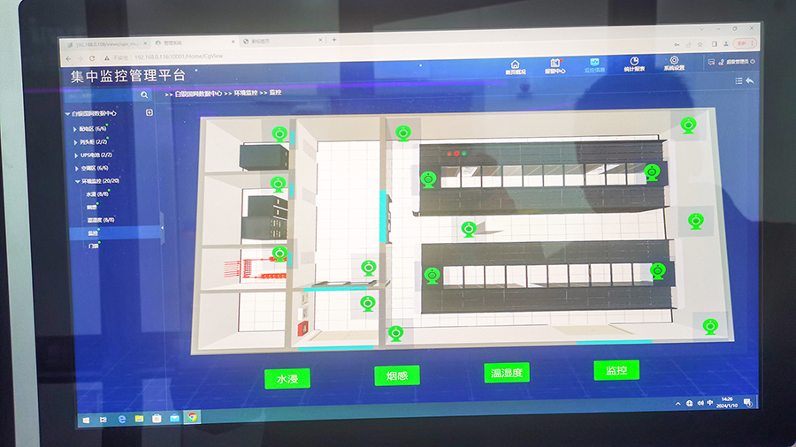Switch to the 监控信息 monitoring info tab

594,64
